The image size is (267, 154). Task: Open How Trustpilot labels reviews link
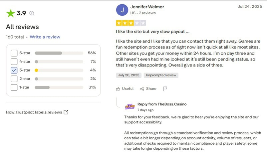click(x=34, y=112)
